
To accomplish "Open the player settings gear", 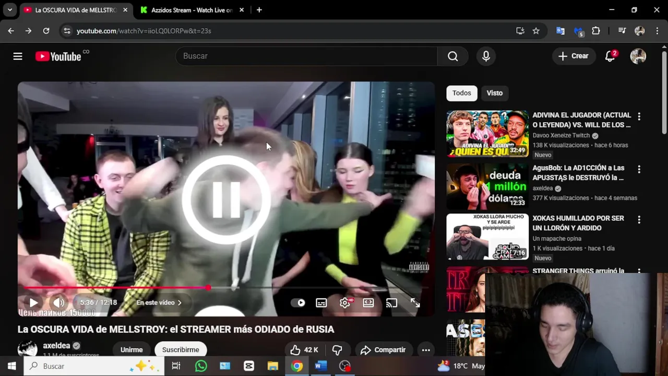I will [x=345, y=303].
